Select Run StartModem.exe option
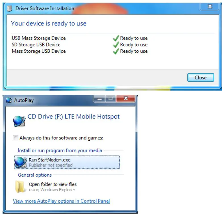The image size is (222, 215). click(67, 162)
